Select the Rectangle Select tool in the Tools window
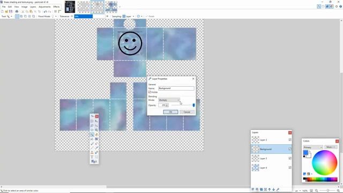This screenshot has width=343, height=193. (x=92, y=121)
